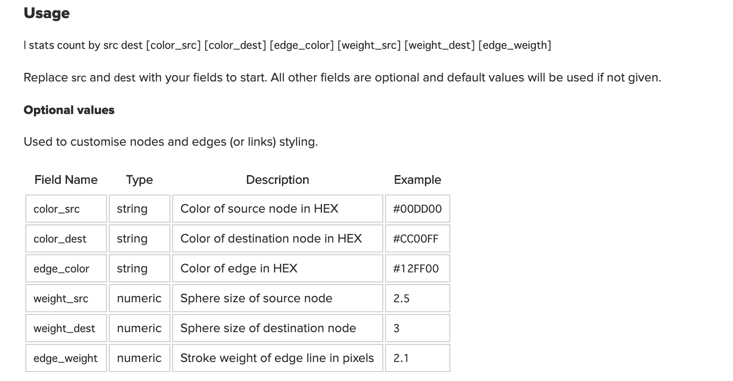Click the Usage heading
Viewport: 733px width, 381px height.
tap(47, 13)
